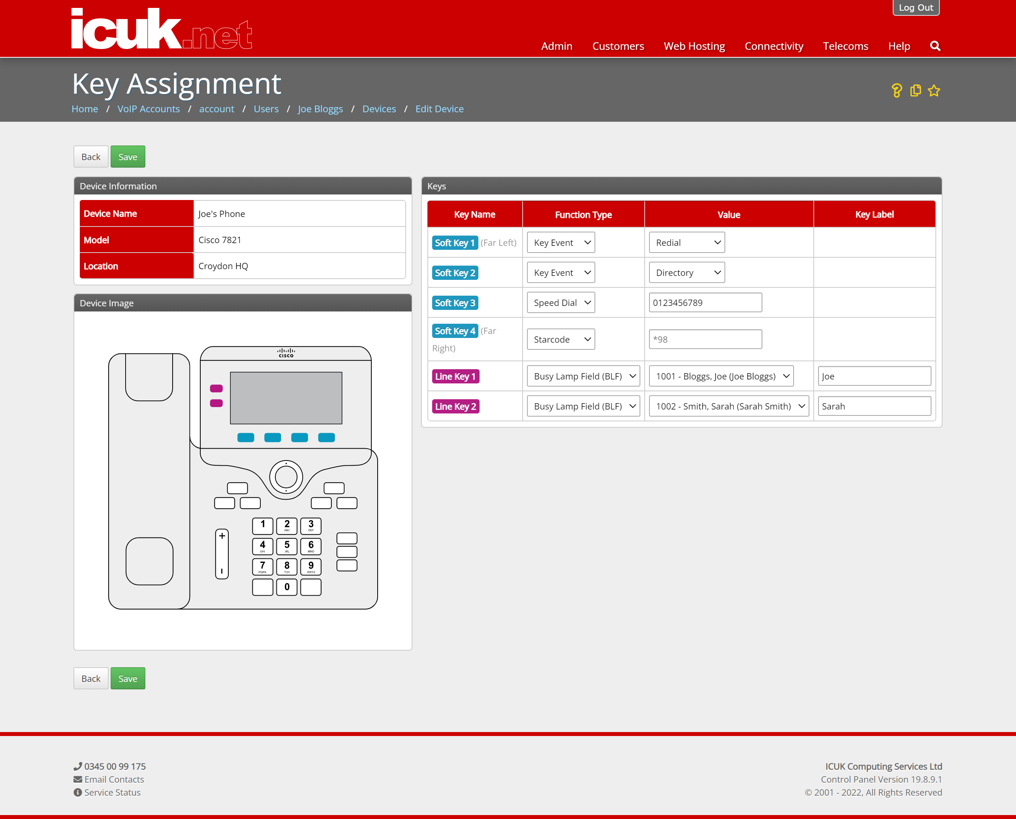Click the number 5 key on phone image
Image resolution: width=1016 pixels, height=819 pixels.
[x=287, y=546]
